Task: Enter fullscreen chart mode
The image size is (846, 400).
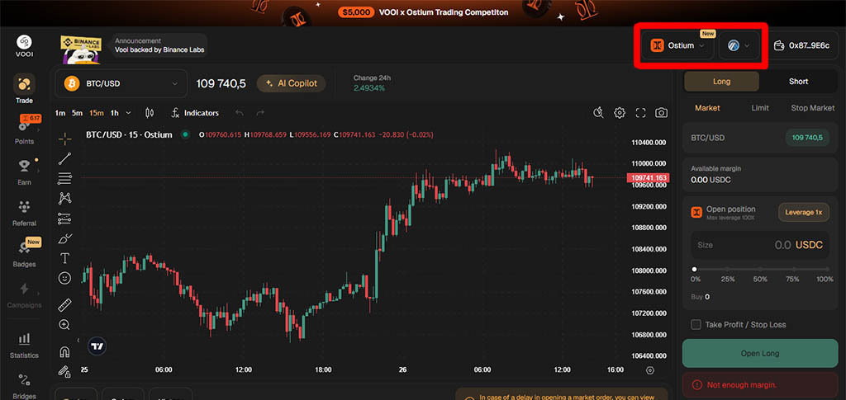Action: click(640, 112)
